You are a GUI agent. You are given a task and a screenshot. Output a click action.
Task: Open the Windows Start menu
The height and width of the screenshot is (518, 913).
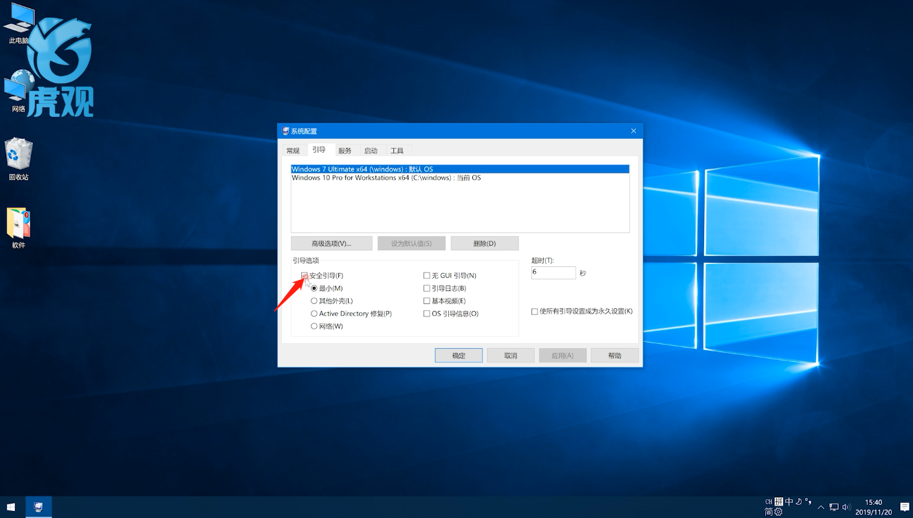point(11,507)
